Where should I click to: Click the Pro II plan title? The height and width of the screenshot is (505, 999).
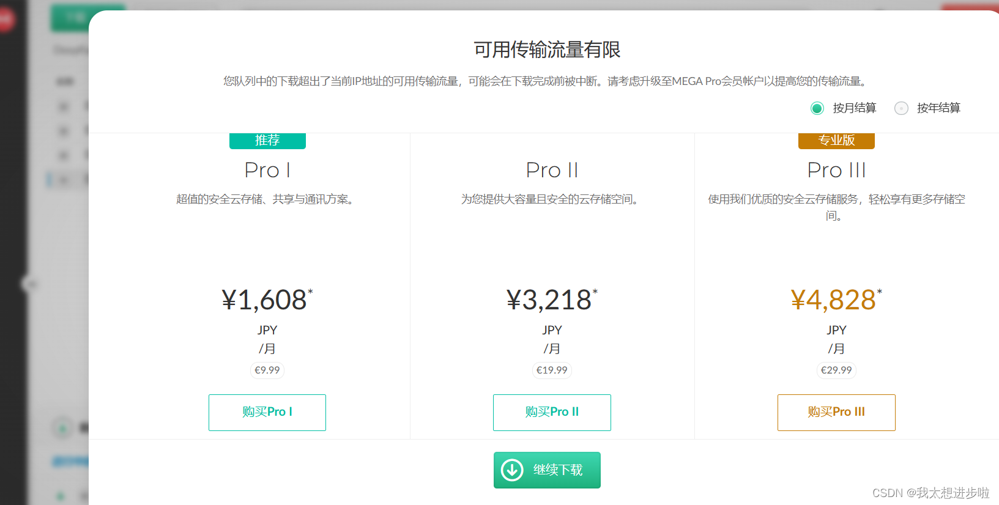pyautogui.click(x=552, y=170)
